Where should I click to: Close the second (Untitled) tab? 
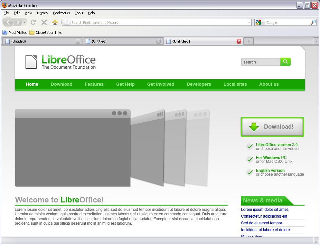(158, 41)
